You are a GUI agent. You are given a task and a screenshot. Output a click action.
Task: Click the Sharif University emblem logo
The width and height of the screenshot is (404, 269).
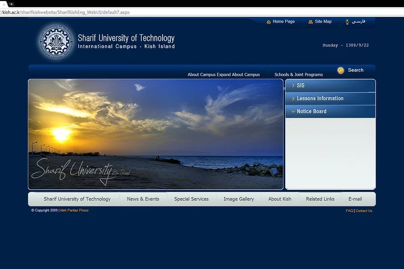pyautogui.click(x=56, y=41)
